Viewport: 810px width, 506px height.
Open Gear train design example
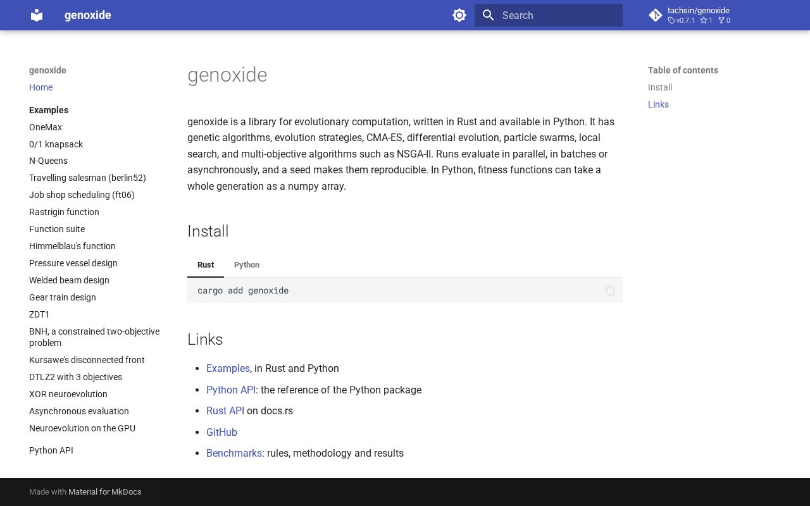pyautogui.click(x=63, y=297)
